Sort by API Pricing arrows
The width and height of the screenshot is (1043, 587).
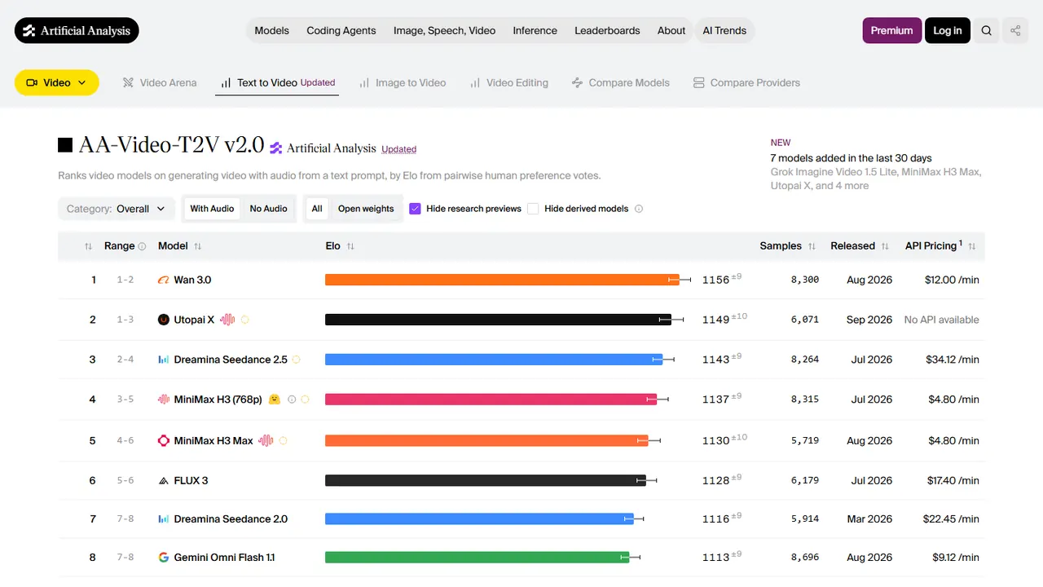tap(972, 246)
